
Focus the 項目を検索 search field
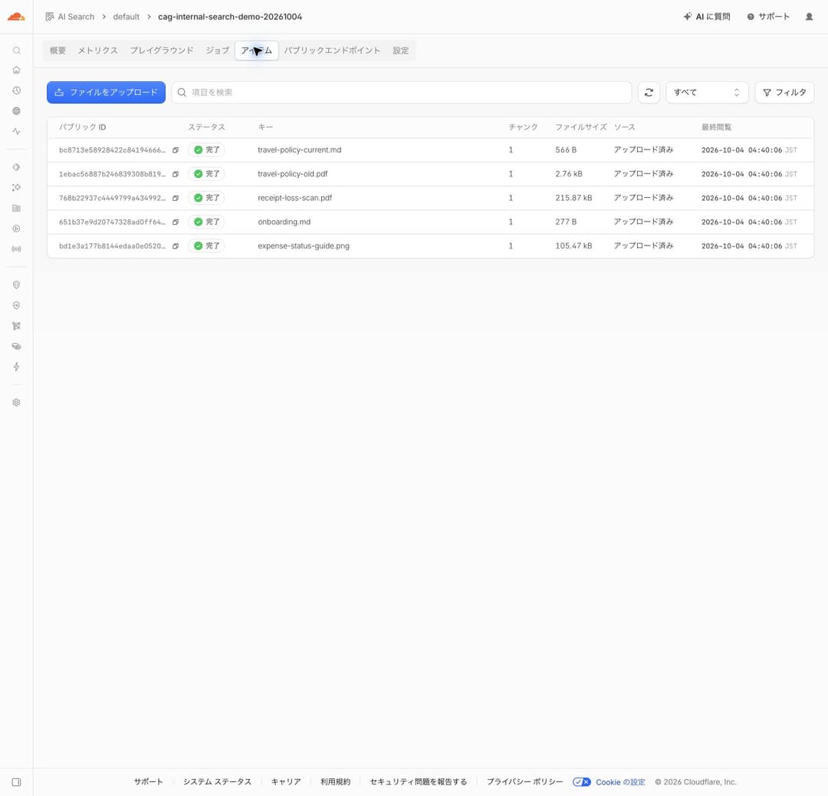(402, 93)
